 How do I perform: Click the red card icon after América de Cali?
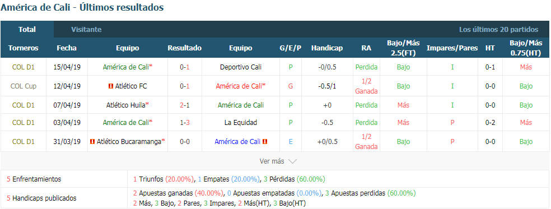click(265, 142)
